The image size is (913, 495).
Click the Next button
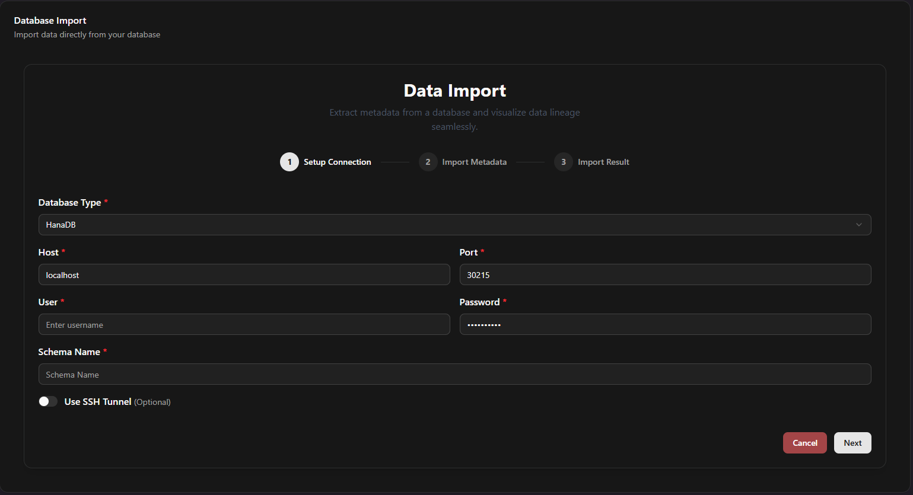(x=852, y=443)
